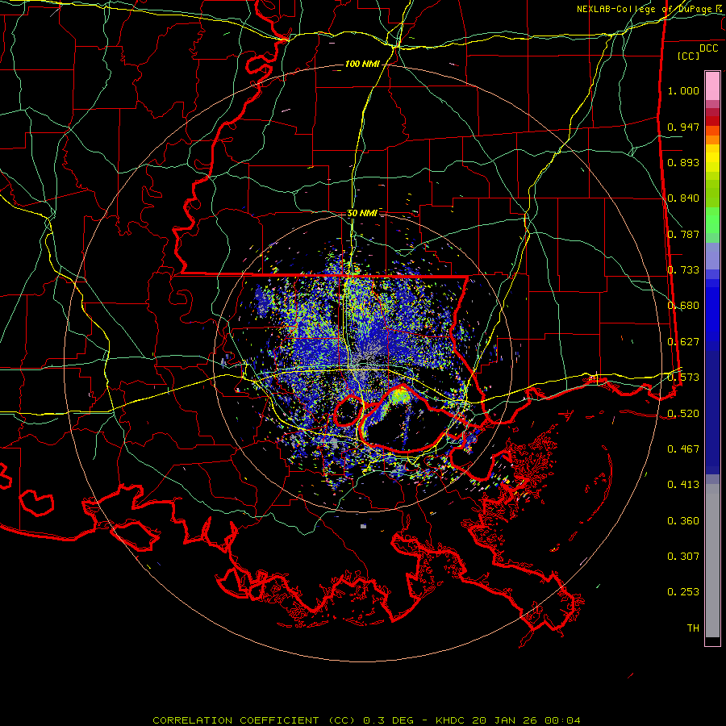Screen dimensions: 726x726
Task: Click the 0.893 scale value
Action: [x=683, y=162]
